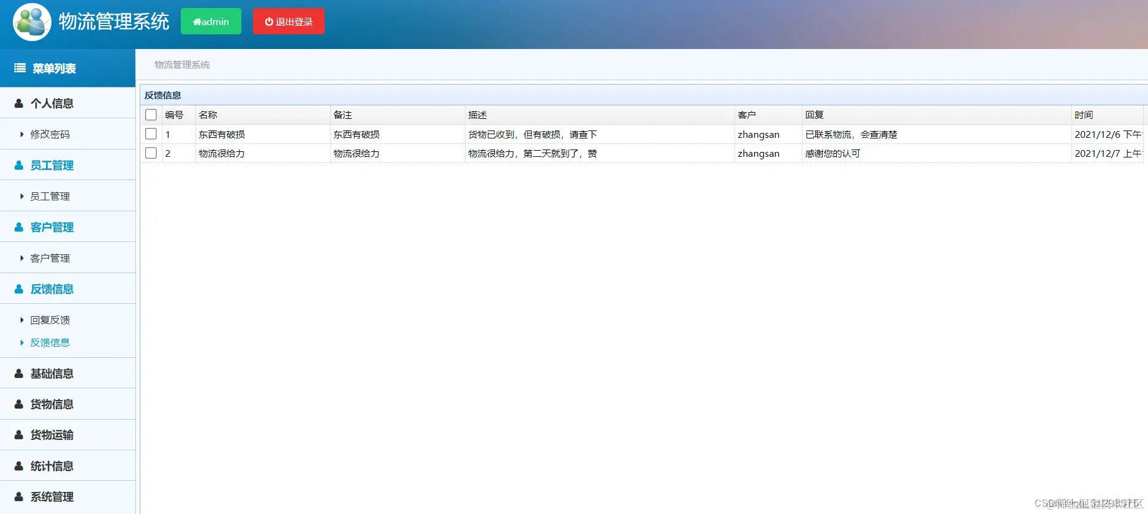Screen dimensions: 1148x514
Task: Click the 反馈信息 panel title
Action: point(163,95)
